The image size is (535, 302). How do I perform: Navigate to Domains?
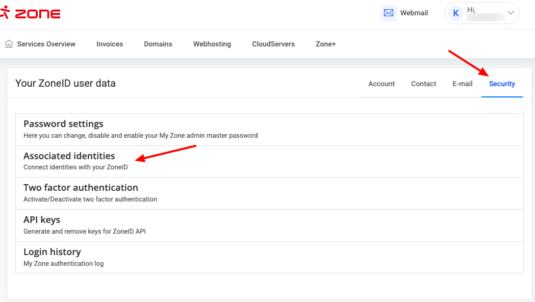[158, 44]
